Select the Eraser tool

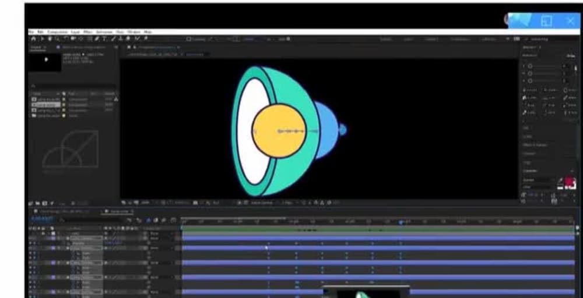[128, 38]
